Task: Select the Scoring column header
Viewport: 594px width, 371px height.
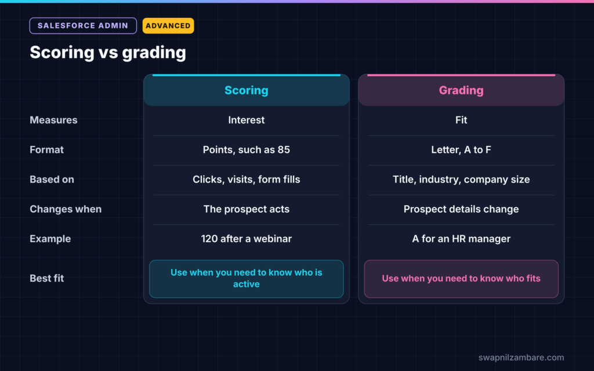Action: click(x=246, y=90)
